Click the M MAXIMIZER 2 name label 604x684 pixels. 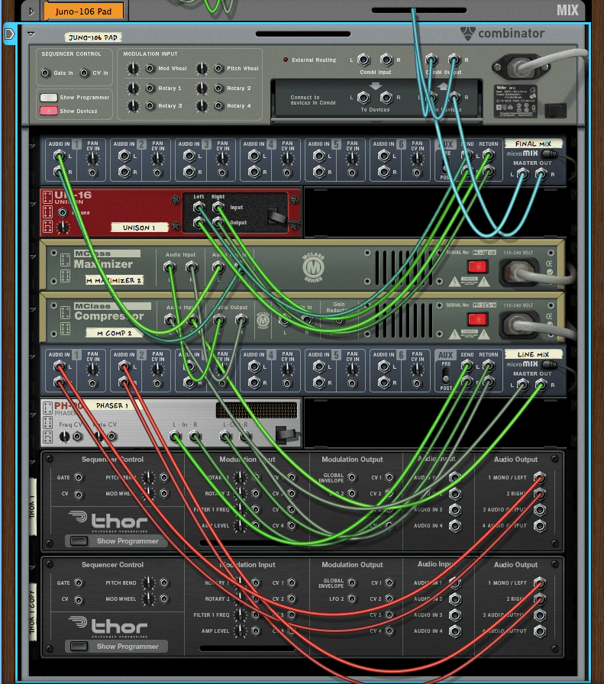click(115, 280)
